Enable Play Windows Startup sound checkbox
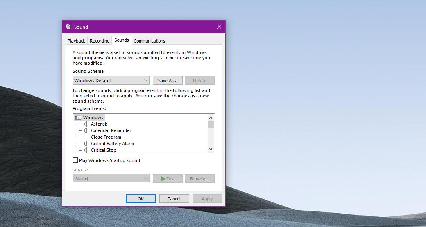The width and height of the screenshot is (426, 227). pos(75,160)
